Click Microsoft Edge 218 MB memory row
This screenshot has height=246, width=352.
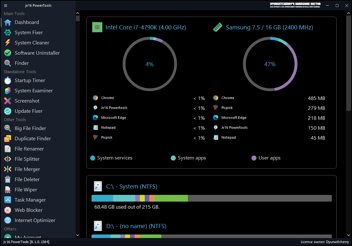[x=269, y=118]
